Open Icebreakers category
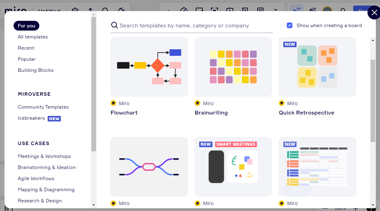 coord(31,118)
